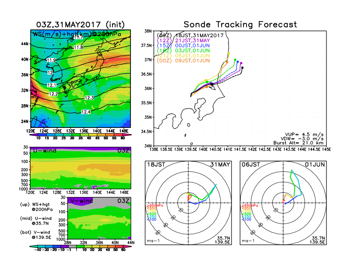Click magenta 60 swatch on wind-speed colorbar
The height and width of the screenshot is (269, 348).
[x=127, y=135]
